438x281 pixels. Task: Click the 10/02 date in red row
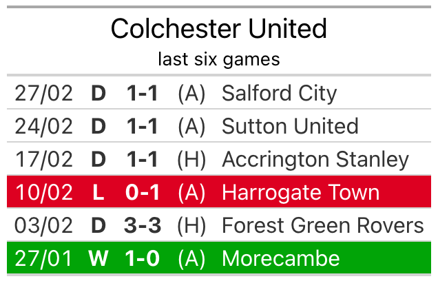point(43,192)
